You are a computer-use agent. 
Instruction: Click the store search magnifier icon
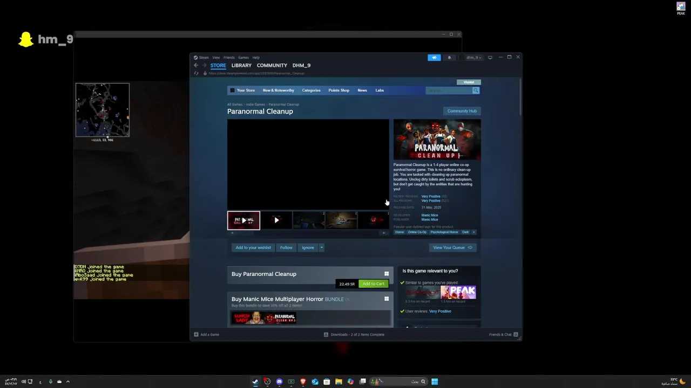click(x=476, y=91)
